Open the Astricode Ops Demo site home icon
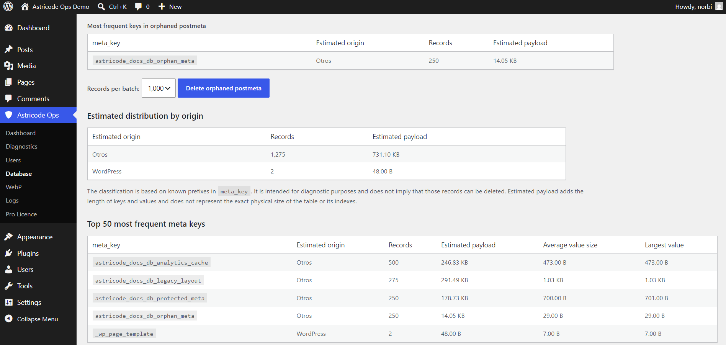Screen dimensions: 726x345 click(x=25, y=7)
